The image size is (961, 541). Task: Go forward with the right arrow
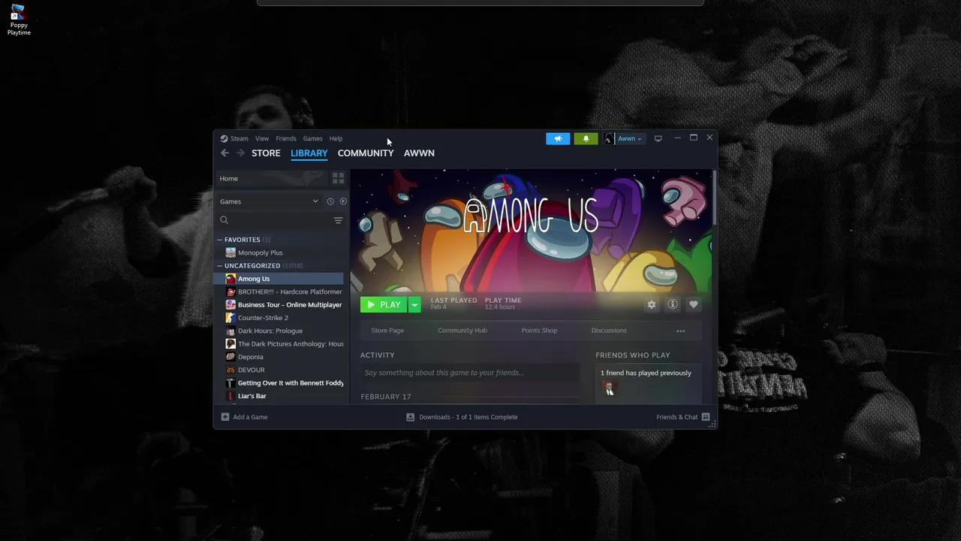[240, 153]
